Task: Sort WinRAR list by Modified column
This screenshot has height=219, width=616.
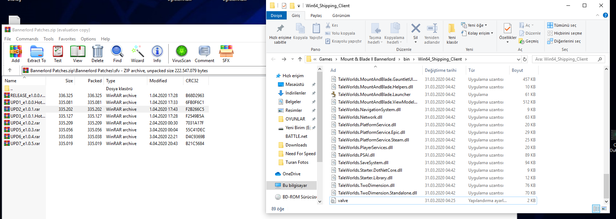Action: (165, 81)
